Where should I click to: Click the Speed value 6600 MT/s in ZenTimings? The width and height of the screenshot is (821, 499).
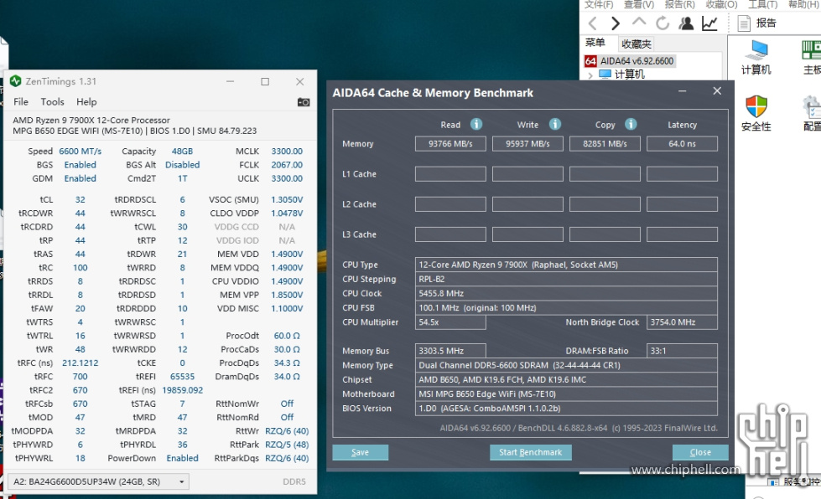[x=81, y=151]
